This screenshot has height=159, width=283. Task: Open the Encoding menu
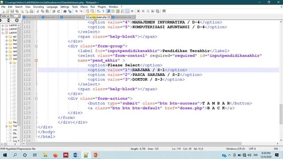tap(38, 7)
